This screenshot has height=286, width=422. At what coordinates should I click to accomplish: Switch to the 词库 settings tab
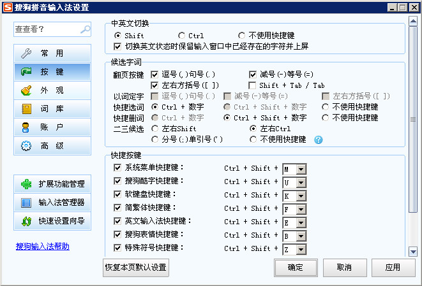click(x=52, y=109)
